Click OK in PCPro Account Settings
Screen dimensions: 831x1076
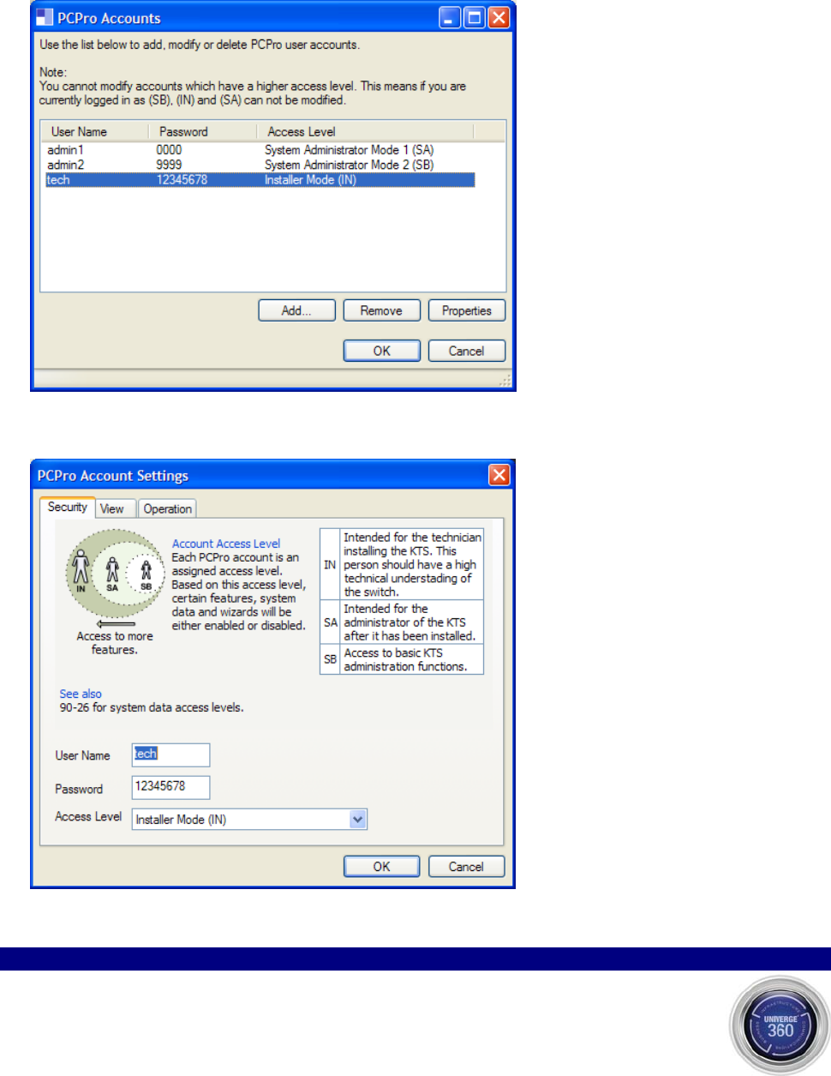click(381, 867)
